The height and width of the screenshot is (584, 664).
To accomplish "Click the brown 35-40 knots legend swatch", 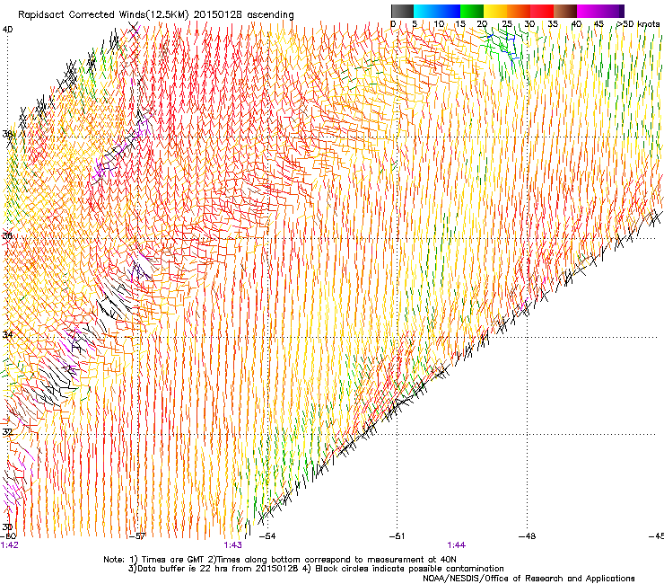I will coord(565,11).
